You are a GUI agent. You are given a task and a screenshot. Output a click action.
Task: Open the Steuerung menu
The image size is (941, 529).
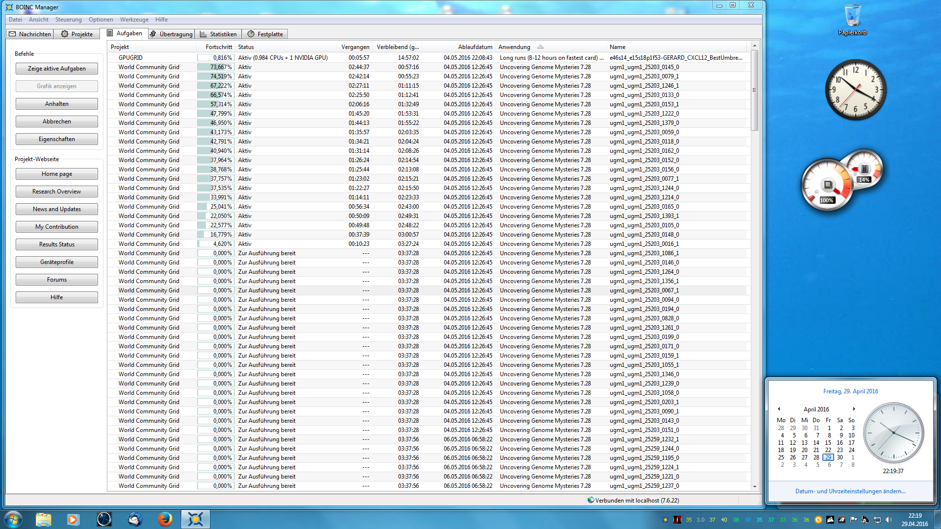coord(69,20)
